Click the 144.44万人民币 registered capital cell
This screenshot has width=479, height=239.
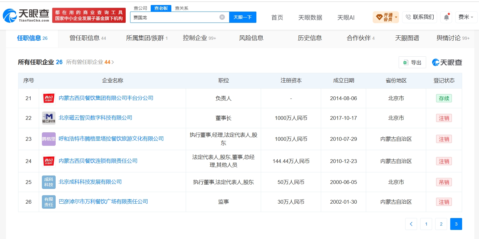pos(291,161)
